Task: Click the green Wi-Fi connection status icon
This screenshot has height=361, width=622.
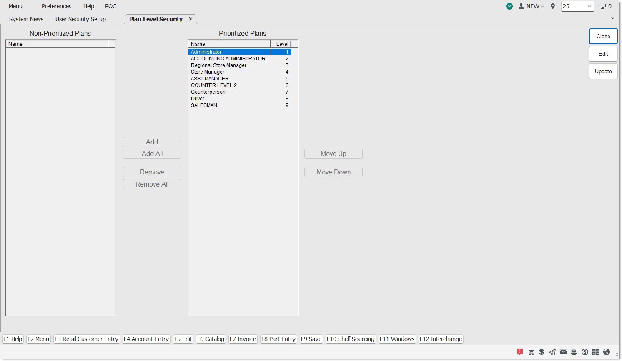Action: (x=509, y=6)
